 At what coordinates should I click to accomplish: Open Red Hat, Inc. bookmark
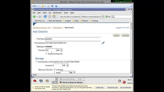point(39,21)
